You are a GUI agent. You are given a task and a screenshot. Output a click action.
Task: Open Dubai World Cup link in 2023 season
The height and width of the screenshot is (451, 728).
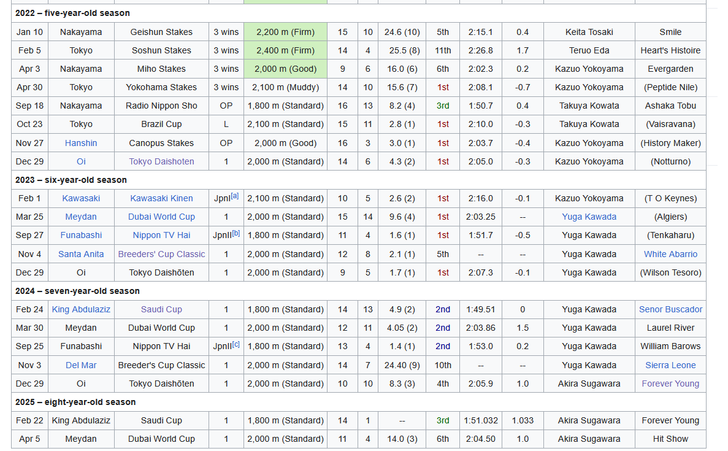pyautogui.click(x=161, y=217)
